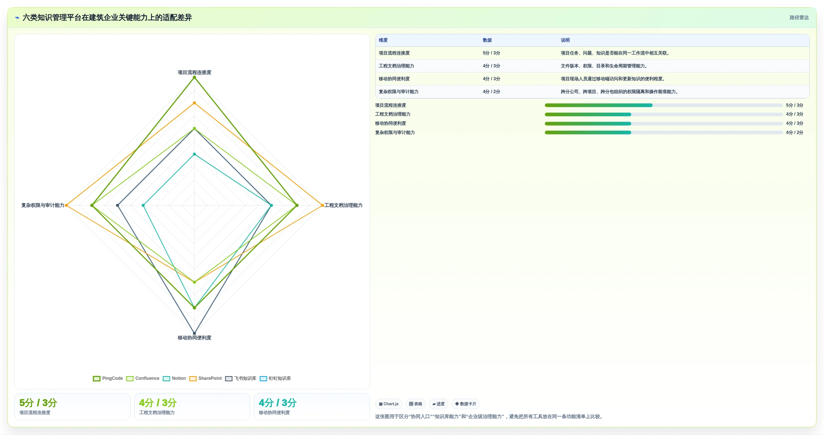
Task: Toggle 飞书知识库 series in chart legend
Action: [x=241, y=378]
